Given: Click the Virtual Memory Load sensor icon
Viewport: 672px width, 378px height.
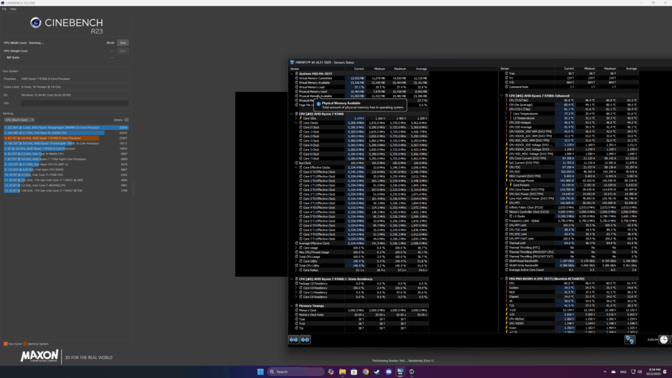Looking at the screenshot, I should click(x=296, y=87).
